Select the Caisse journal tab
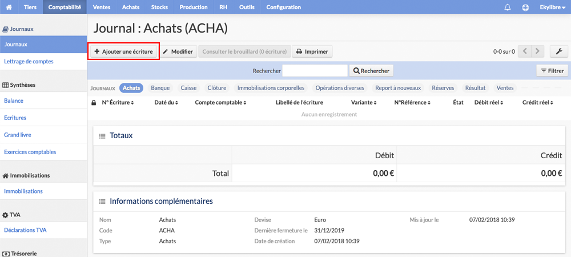 188,88
